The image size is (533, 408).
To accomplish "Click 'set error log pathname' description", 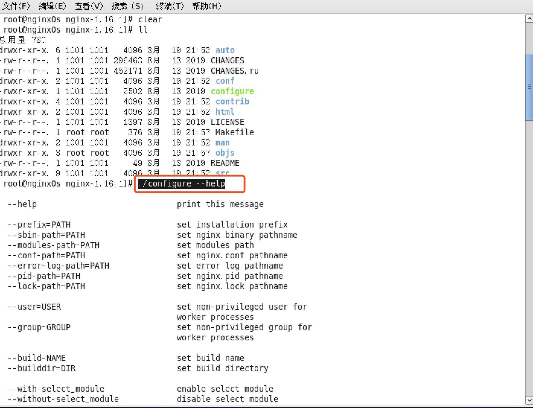I will point(230,266).
